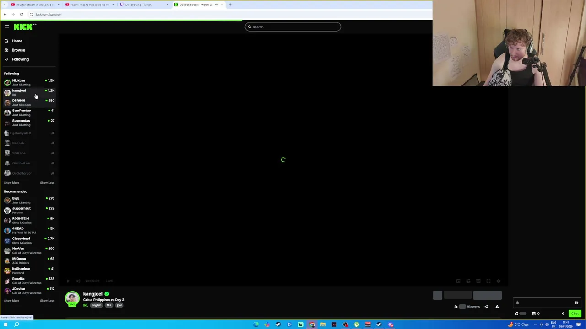The width and height of the screenshot is (586, 329).
Task: Go to Home in the sidebar
Action: click(29, 41)
